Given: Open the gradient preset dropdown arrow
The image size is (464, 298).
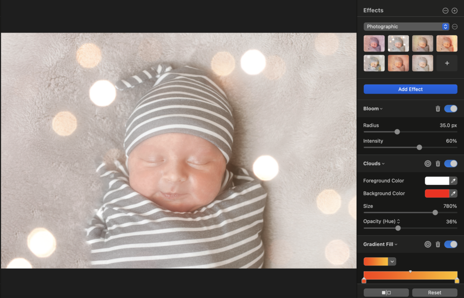Looking at the screenshot, I should tap(392, 261).
